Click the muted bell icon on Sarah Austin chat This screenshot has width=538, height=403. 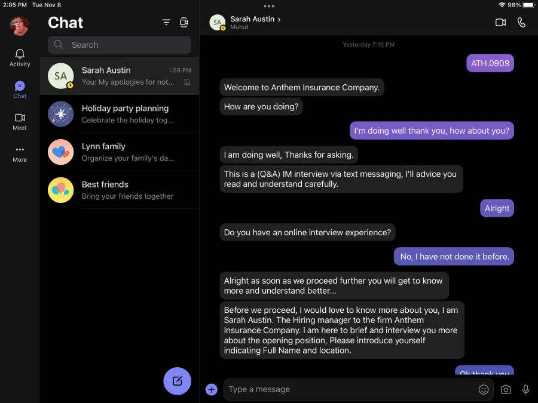[187, 82]
